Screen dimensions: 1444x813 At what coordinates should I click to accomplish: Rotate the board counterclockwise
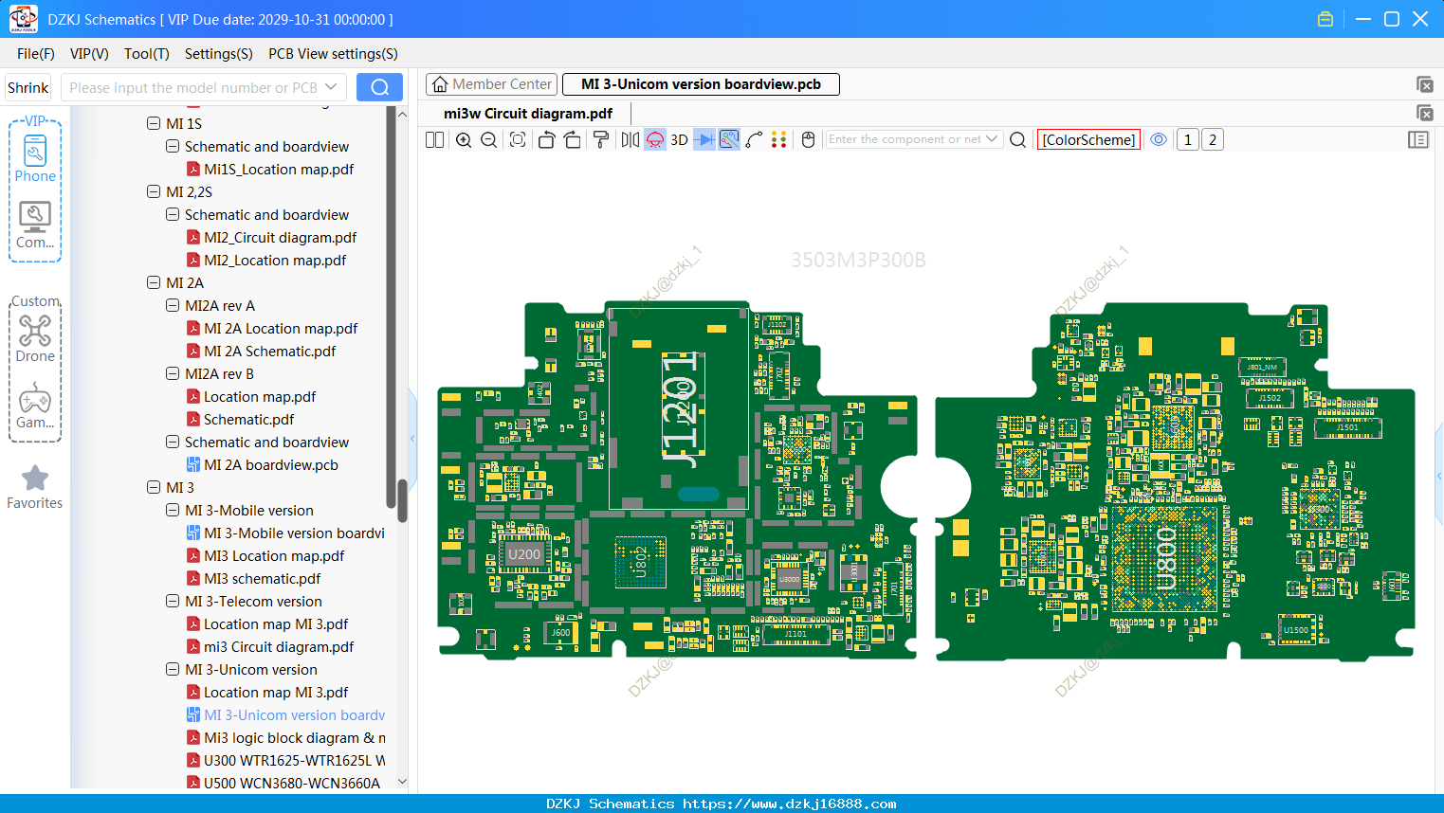coord(546,139)
